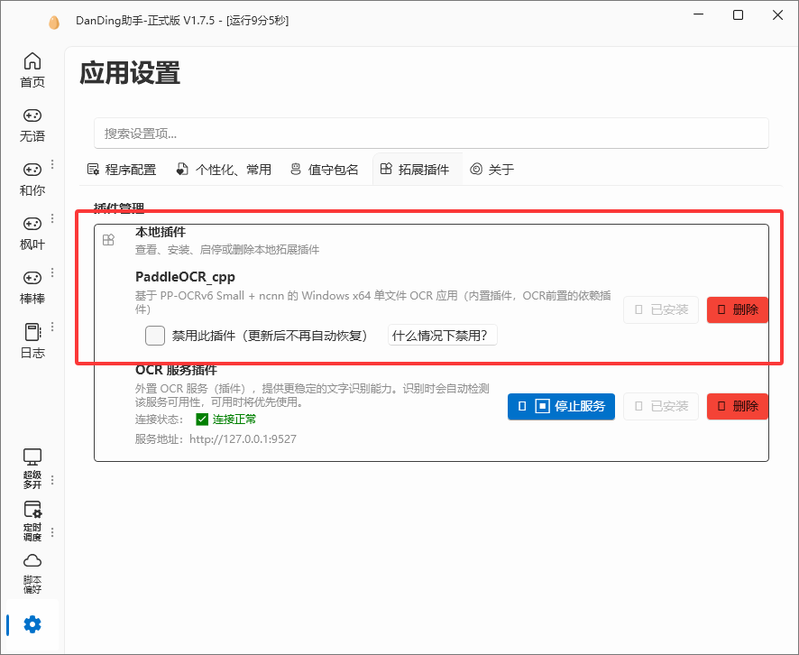799x655 pixels.
Task: Click the 搜索设置项 search field
Action: click(431, 134)
